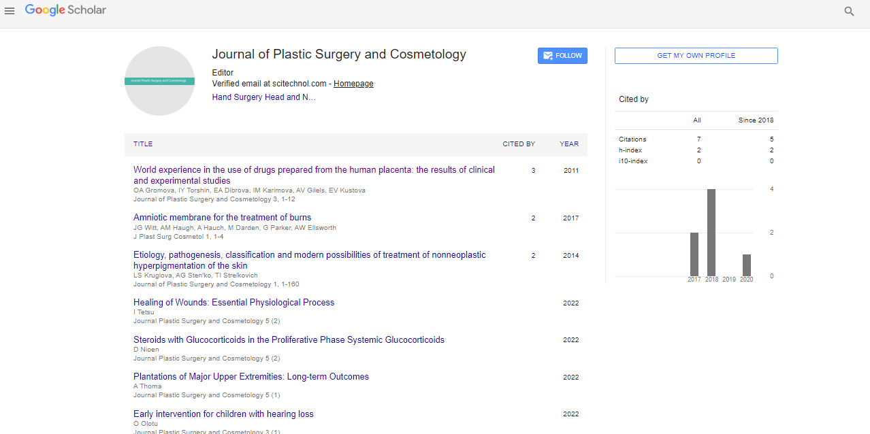Open Early intervention hearing loss article
Viewport: 870px width, 434px height.
click(x=223, y=414)
